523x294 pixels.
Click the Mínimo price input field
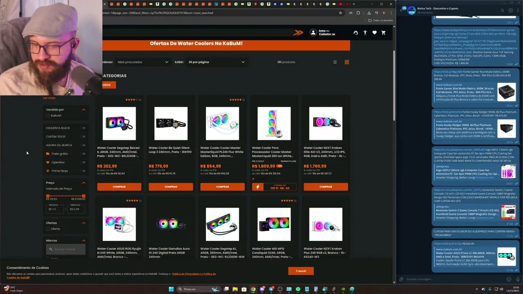(55, 209)
